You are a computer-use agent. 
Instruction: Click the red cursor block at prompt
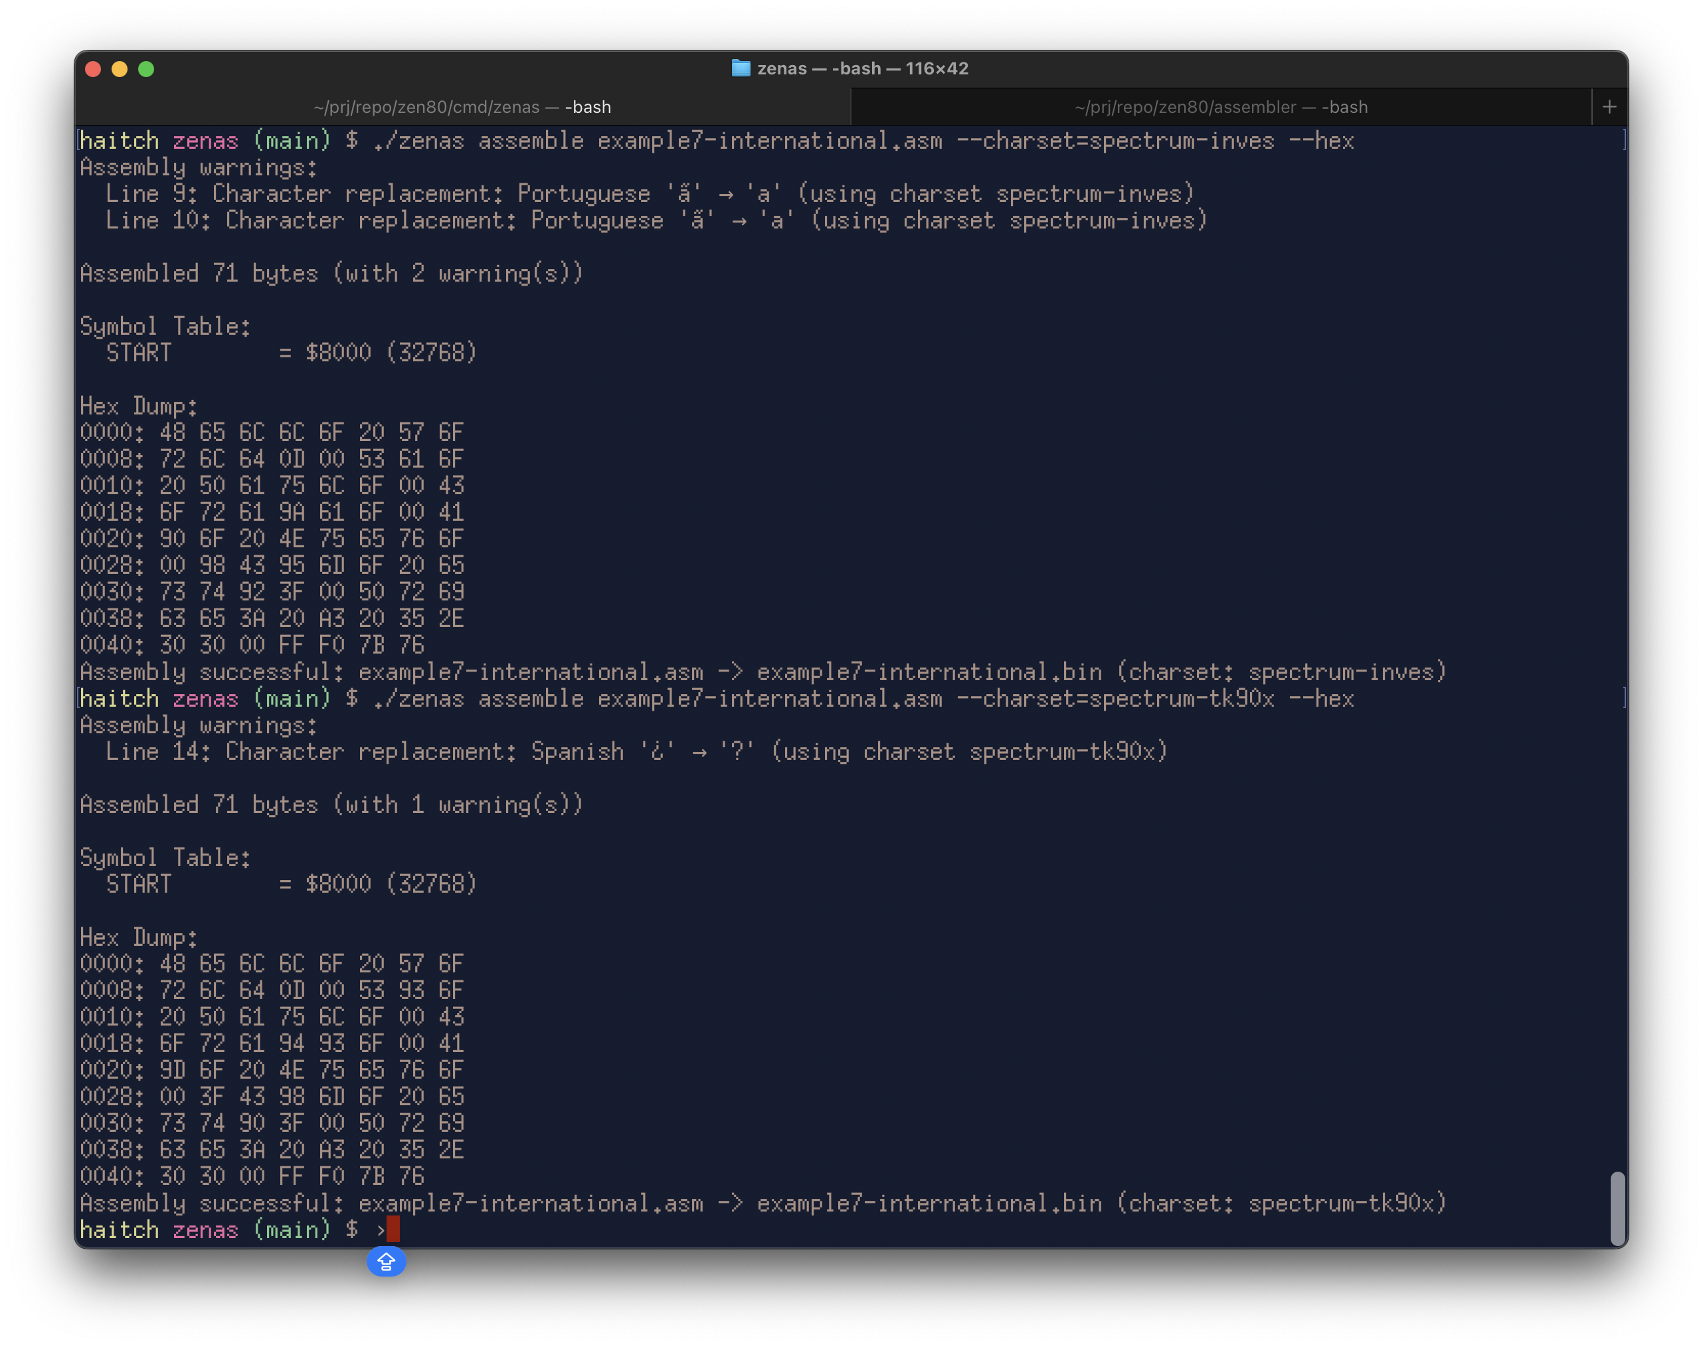tap(393, 1229)
